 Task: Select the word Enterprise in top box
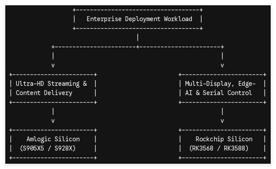click(104, 19)
